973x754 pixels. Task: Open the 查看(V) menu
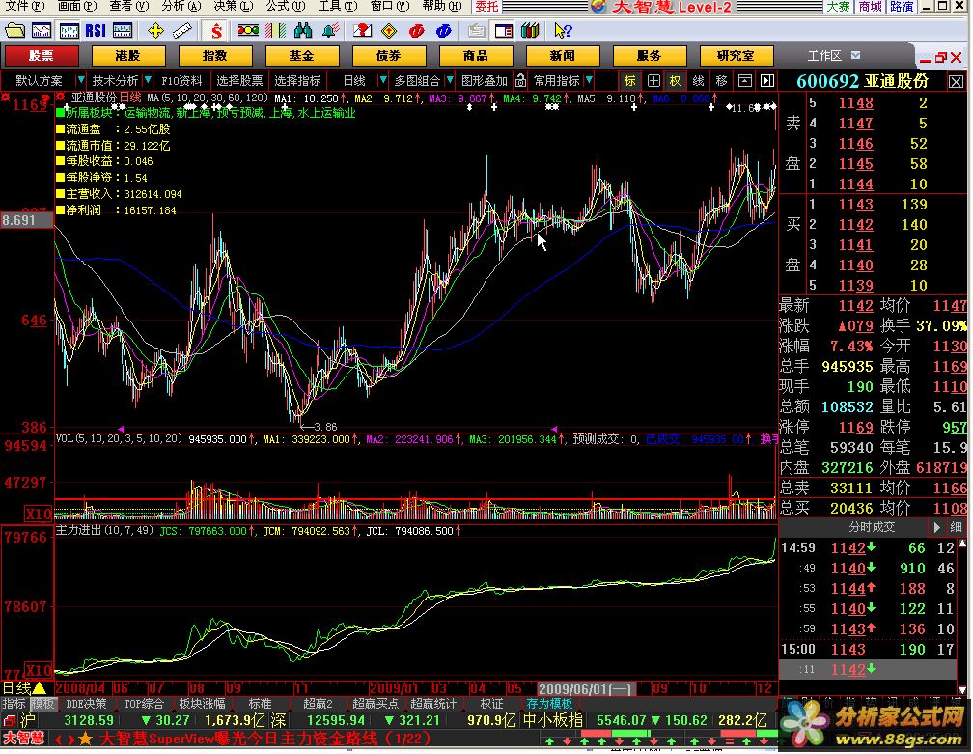pyautogui.click(x=129, y=6)
